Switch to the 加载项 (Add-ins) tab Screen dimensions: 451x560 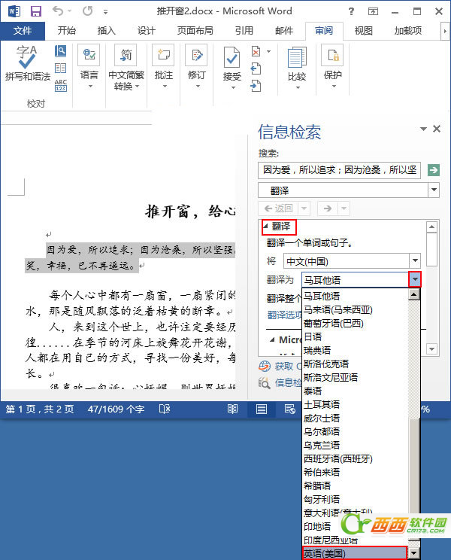coord(408,31)
